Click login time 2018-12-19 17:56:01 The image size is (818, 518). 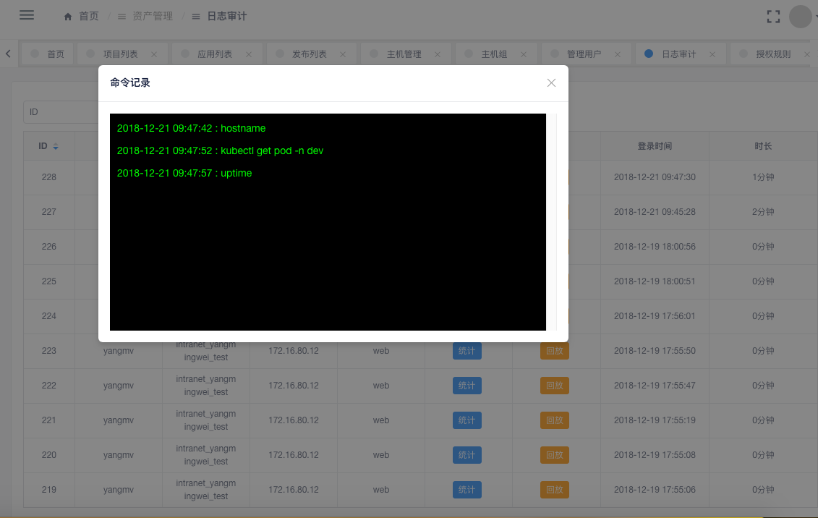pos(655,316)
